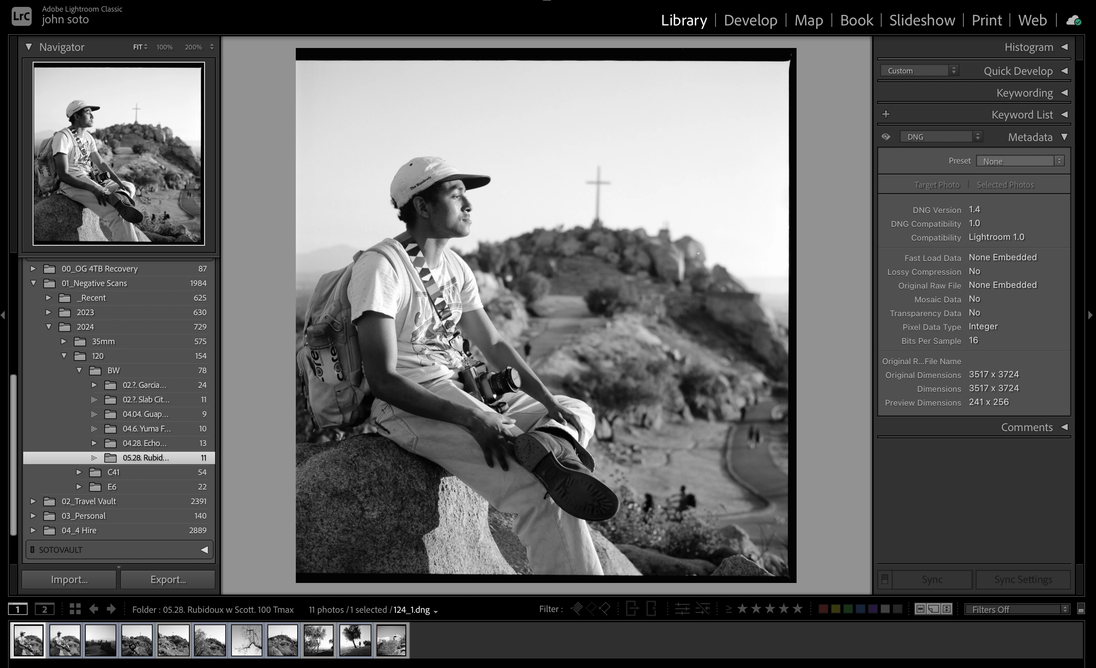1096x668 pixels.
Task: Go back with the left arrow icon
Action: [93, 609]
